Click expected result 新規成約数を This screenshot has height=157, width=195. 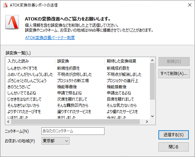click(118, 68)
